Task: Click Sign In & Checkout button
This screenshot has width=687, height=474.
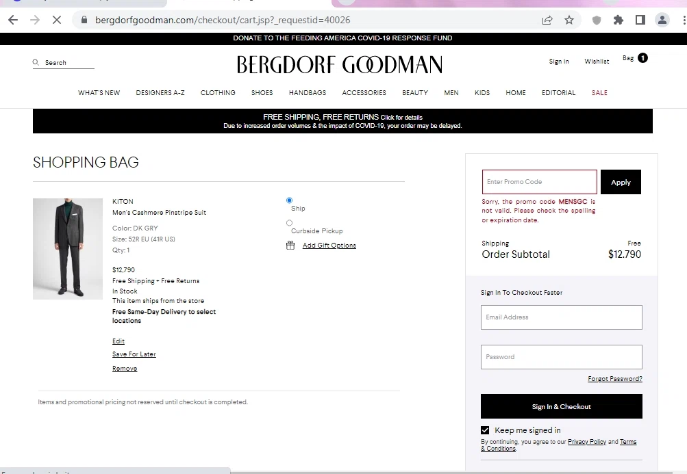Action: 562,406
